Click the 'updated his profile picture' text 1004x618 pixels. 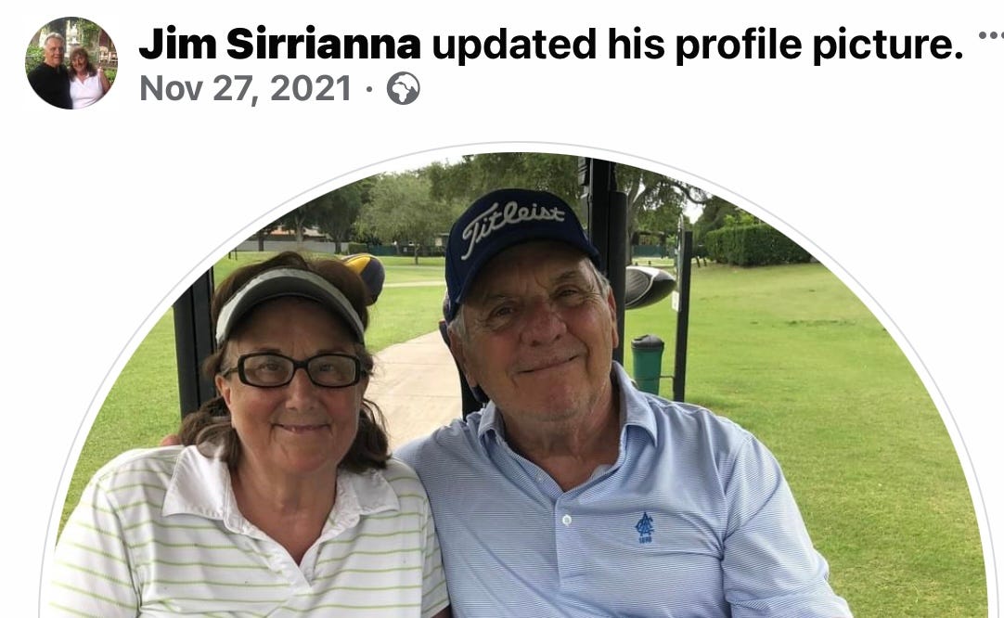(x=697, y=45)
